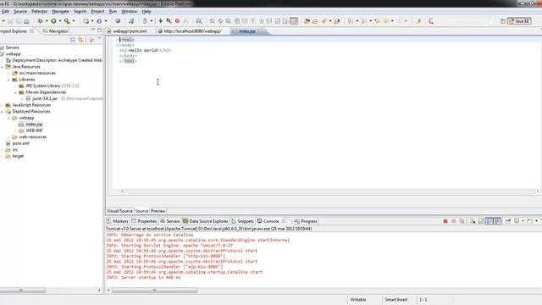Collapse the Deployed Resources node
The height and width of the screenshot is (305, 542).
(2, 111)
